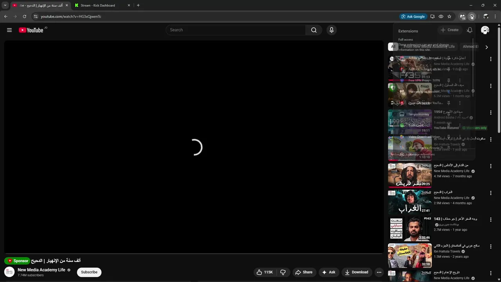
Task: Click '7.74M subscribers' text
Action: coord(31,275)
